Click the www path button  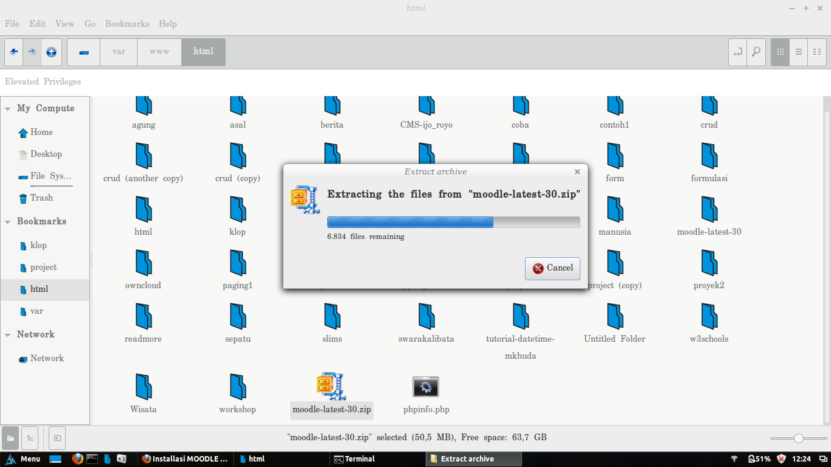(159, 52)
